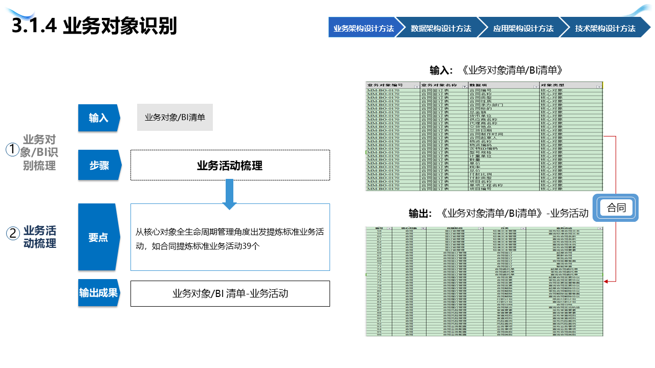Open the 核心对象 column filter in output table
The image size is (655, 368).
423,228
